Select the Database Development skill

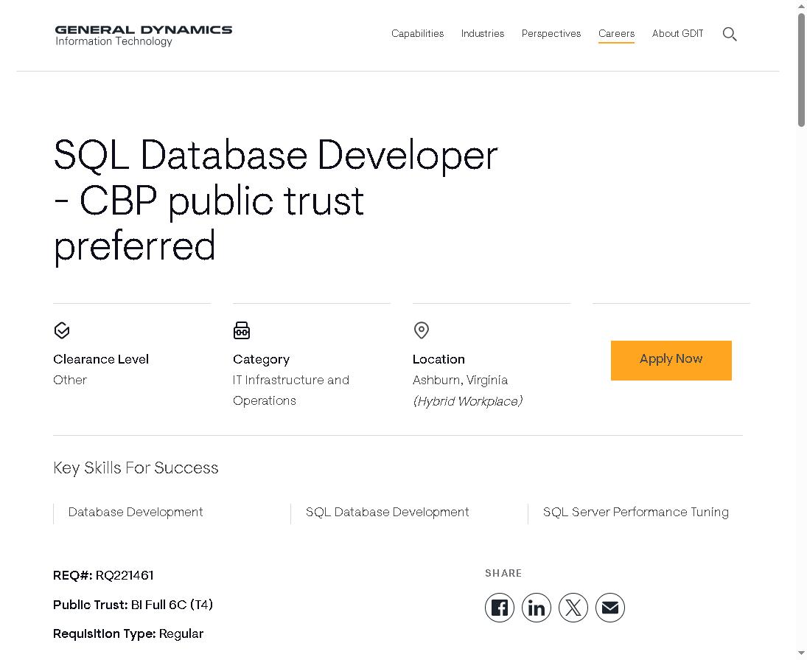tap(136, 513)
